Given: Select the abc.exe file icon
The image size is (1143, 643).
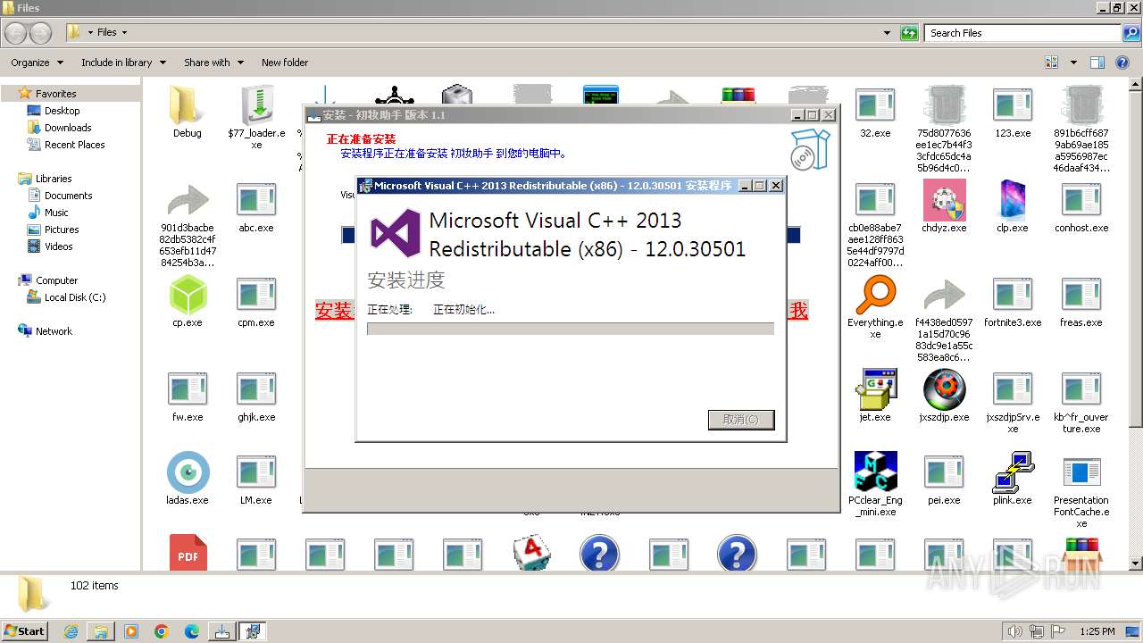Looking at the screenshot, I should 256,200.
